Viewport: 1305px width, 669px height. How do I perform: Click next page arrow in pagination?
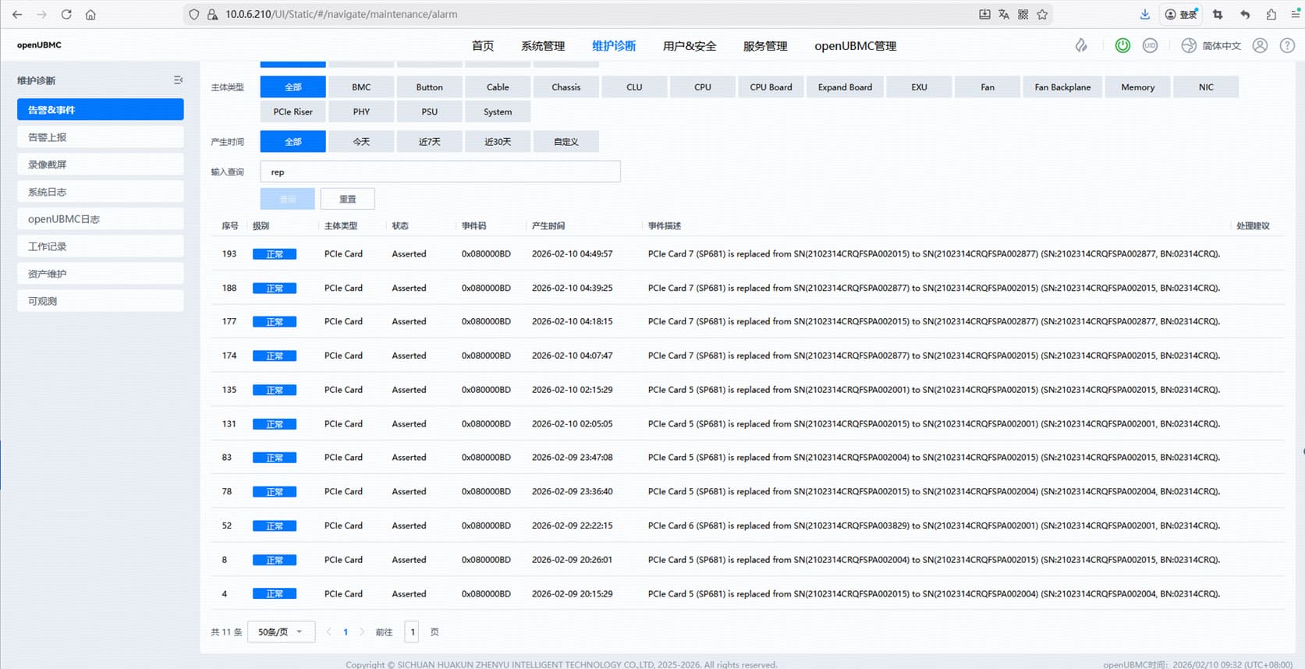tap(362, 632)
